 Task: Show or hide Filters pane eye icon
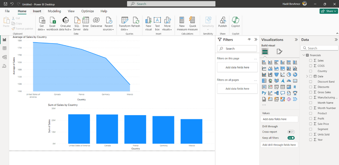(x=249, y=40)
